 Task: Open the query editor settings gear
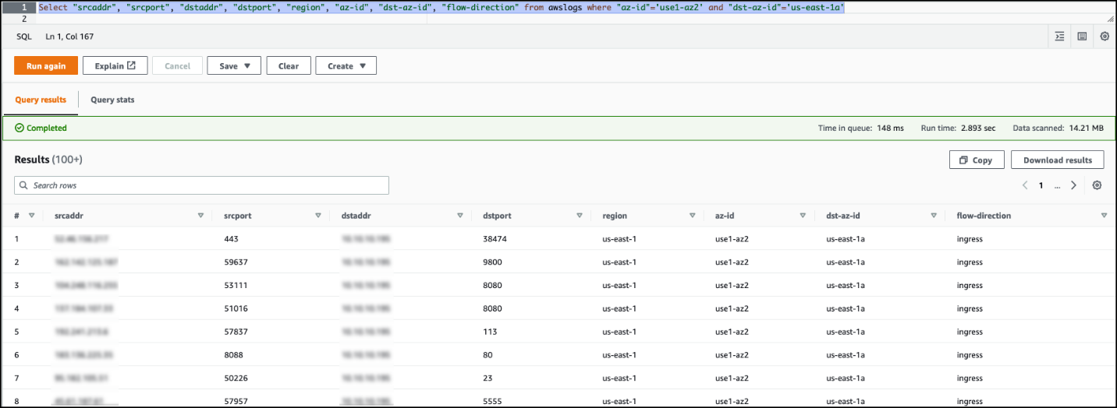(1105, 37)
